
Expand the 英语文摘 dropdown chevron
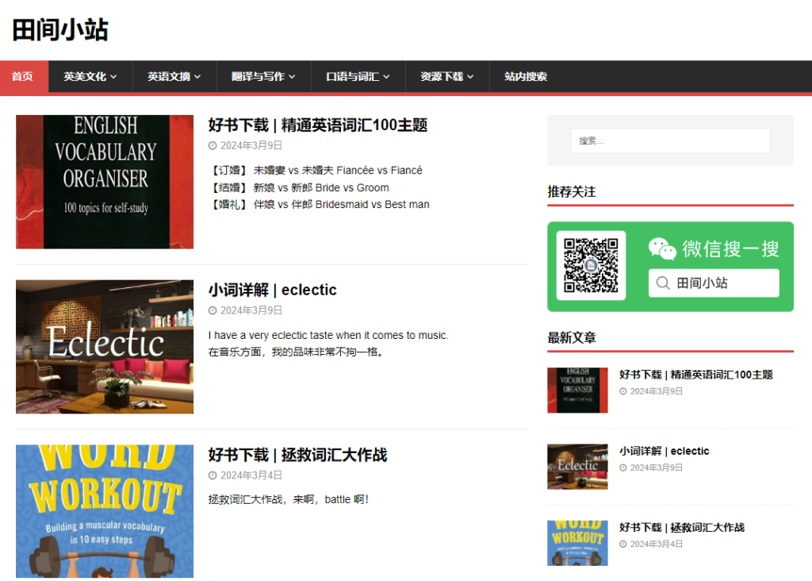197,77
